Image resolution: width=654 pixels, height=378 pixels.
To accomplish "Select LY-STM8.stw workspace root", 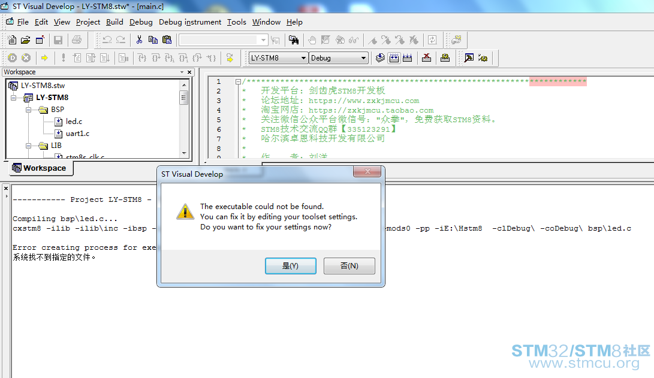I will (43, 86).
